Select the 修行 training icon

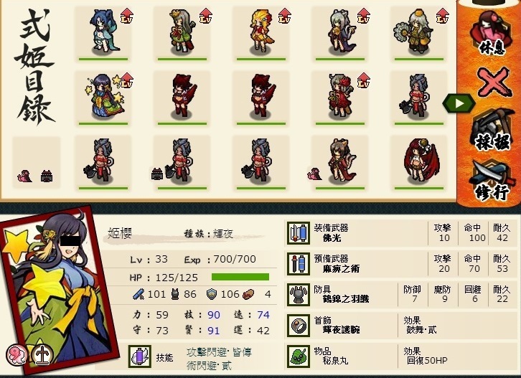[x=491, y=181]
